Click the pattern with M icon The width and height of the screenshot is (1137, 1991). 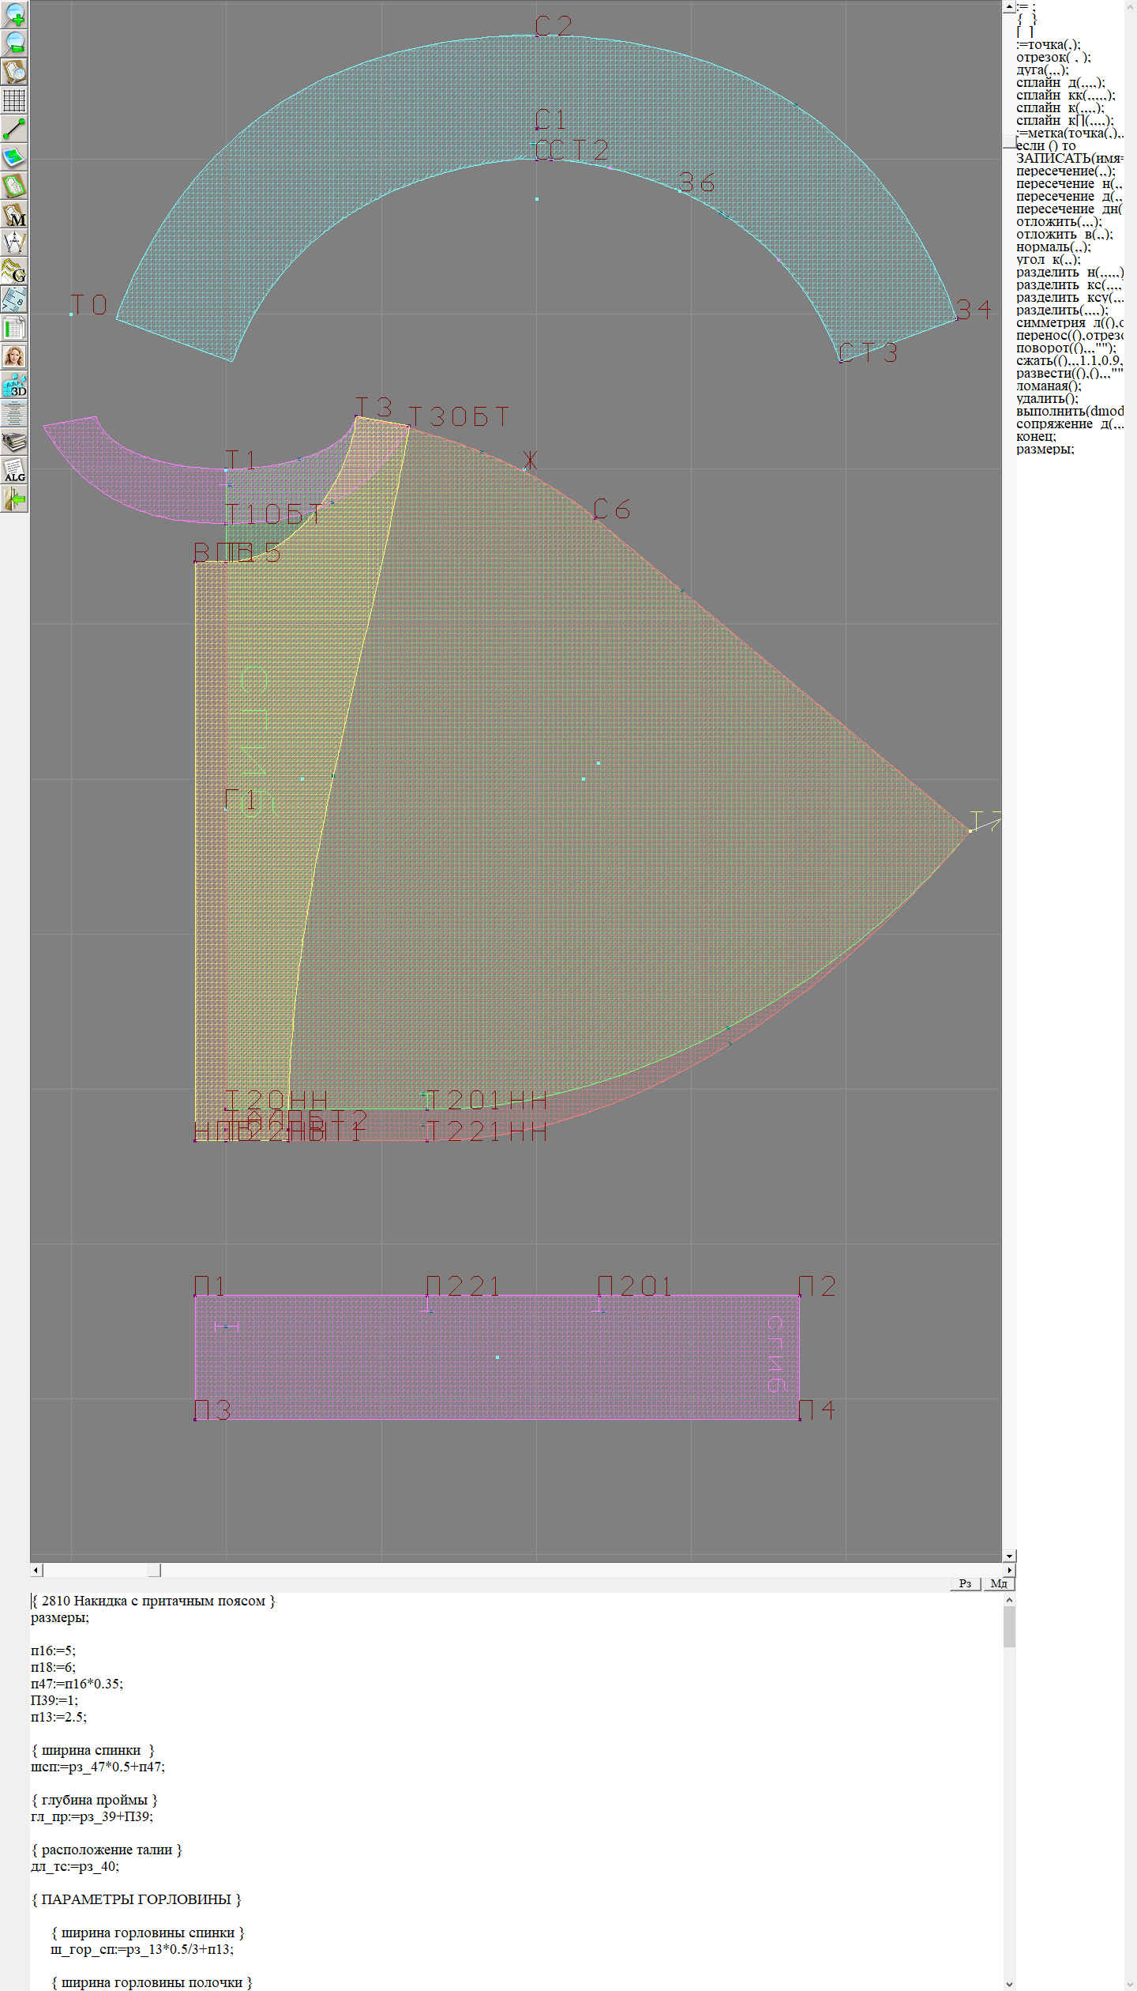pos(14,214)
